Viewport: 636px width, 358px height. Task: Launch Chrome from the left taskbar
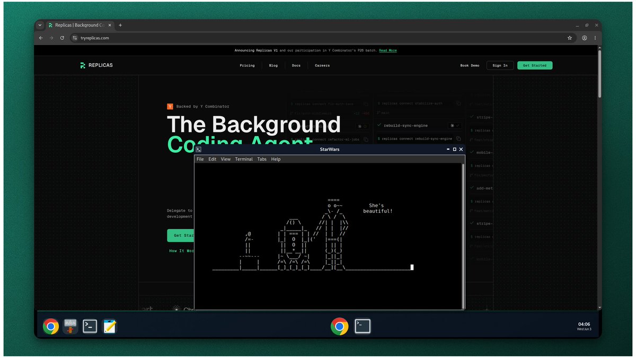pyautogui.click(x=51, y=326)
